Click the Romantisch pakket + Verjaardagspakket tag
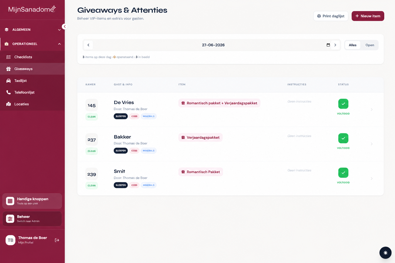 (219, 103)
